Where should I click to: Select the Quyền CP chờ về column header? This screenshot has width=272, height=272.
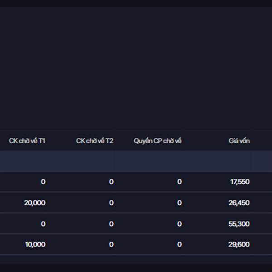coord(157,141)
